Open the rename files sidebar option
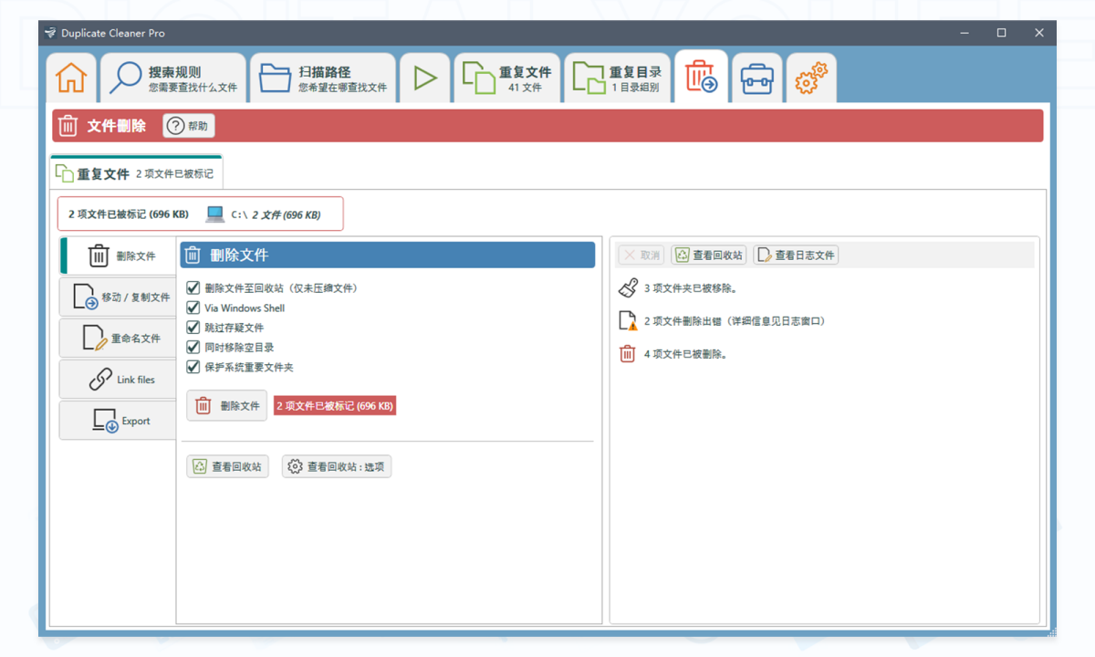The height and width of the screenshot is (657, 1095). pyautogui.click(x=119, y=339)
